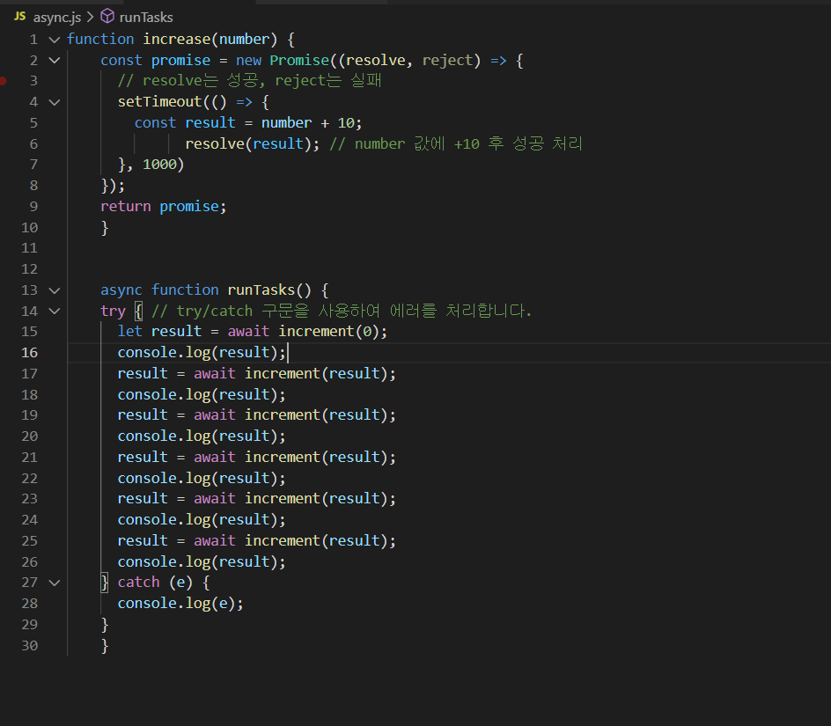Click closing brace on line 10
This screenshot has width=831, height=726.
[105, 228]
